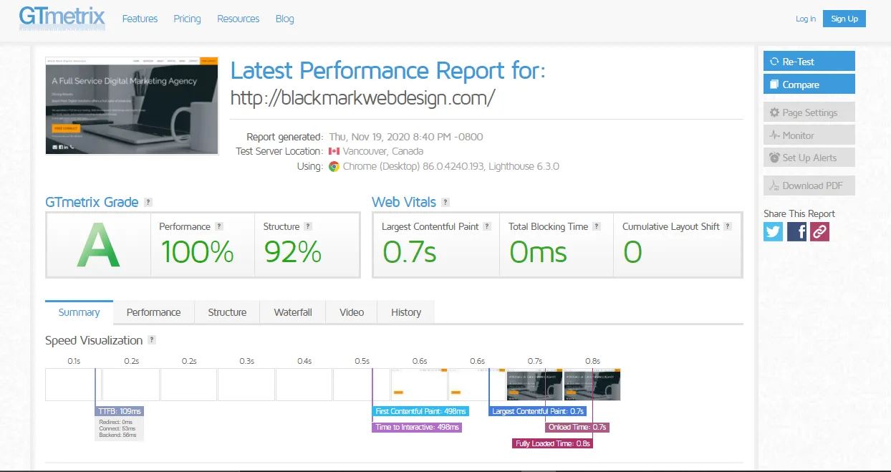Click the website screenshot thumbnail
The height and width of the screenshot is (472, 891).
132,105
